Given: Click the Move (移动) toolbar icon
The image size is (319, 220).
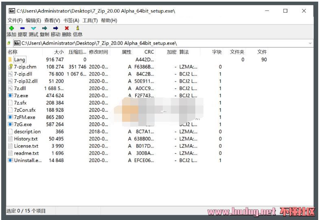Looking at the screenshot, I should (55, 28).
